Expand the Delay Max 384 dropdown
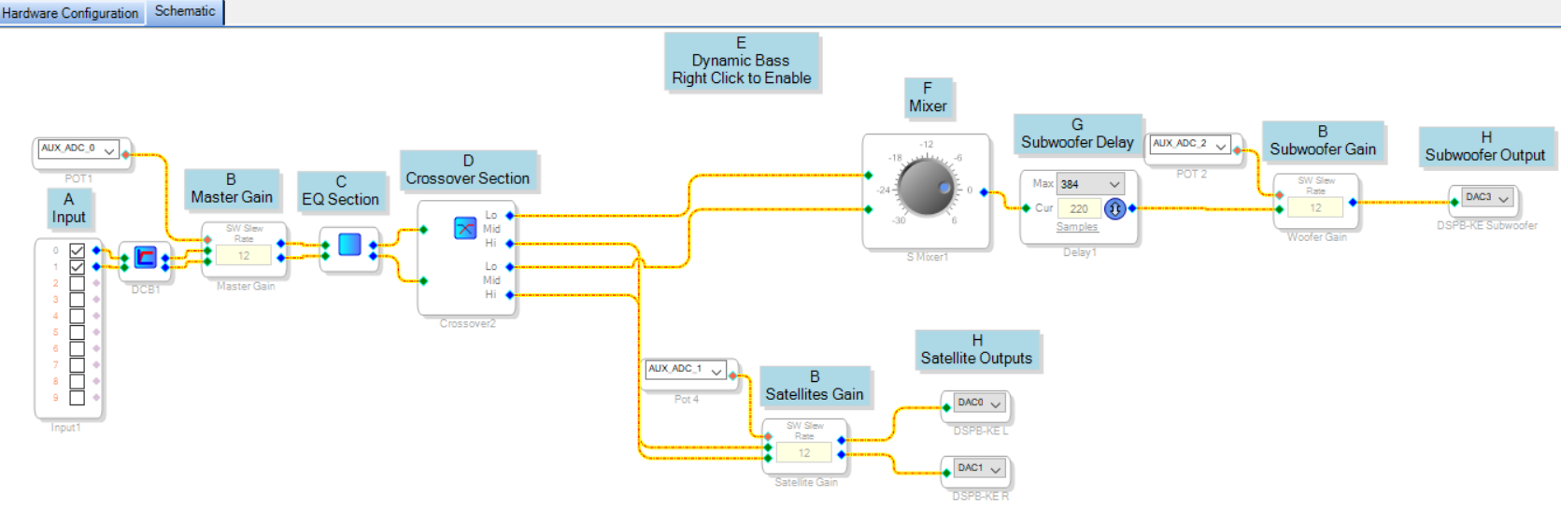1561x510 pixels. pyautogui.click(x=1114, y=185)
